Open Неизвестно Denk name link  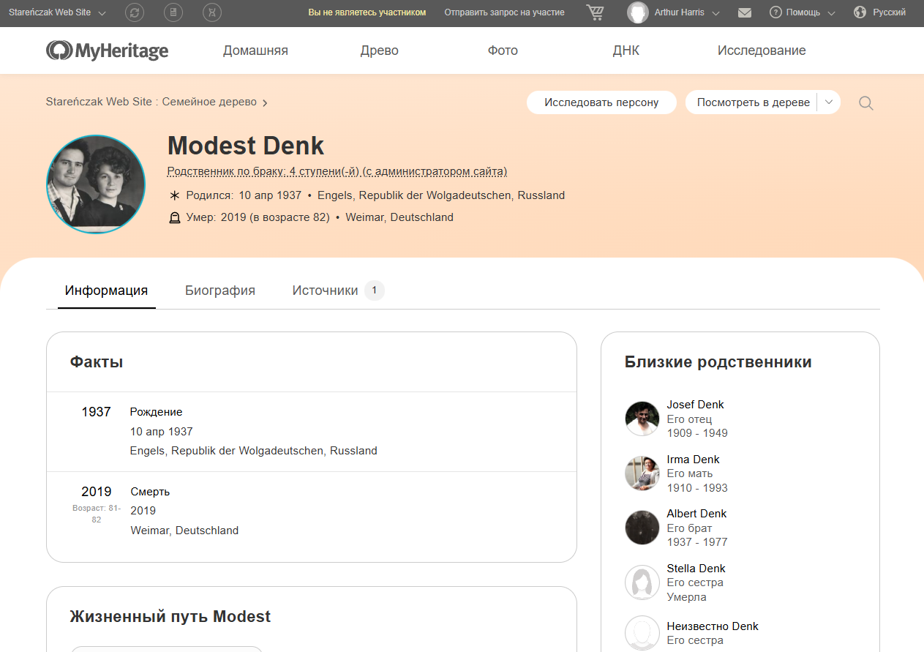tap(713, 626)
